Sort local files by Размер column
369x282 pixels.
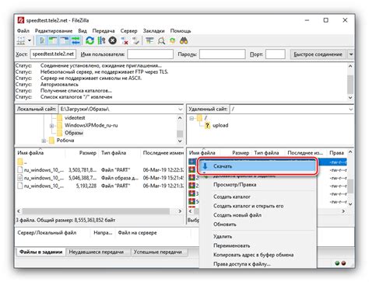coord(87,153)
